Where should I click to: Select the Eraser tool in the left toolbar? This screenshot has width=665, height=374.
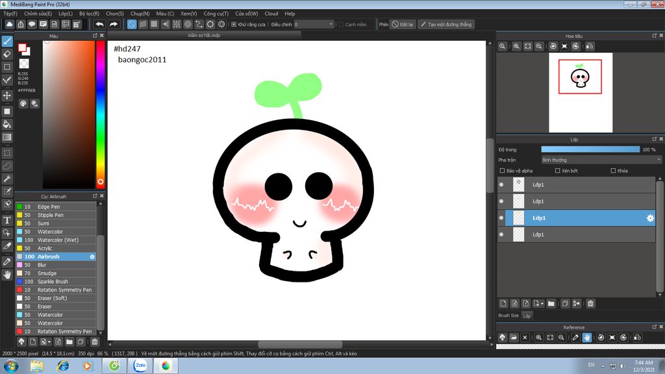pos(7,54)
